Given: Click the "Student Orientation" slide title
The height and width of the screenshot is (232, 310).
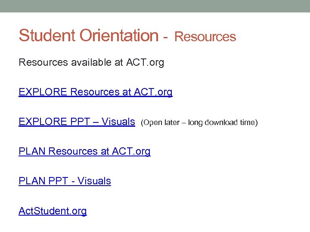Looking at the screenshot, I should 88,36.
